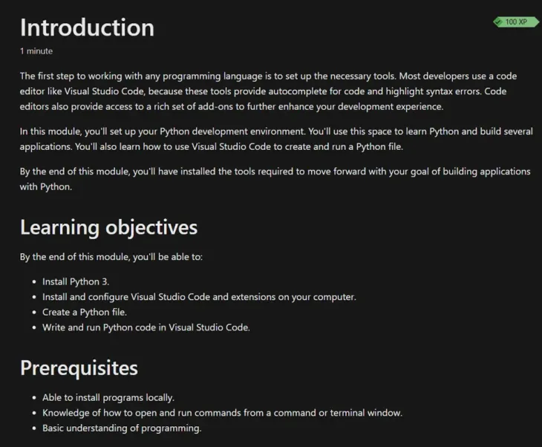Click the paragraph starting 'By the end of this module, you'll have installed'

(275, 172)
